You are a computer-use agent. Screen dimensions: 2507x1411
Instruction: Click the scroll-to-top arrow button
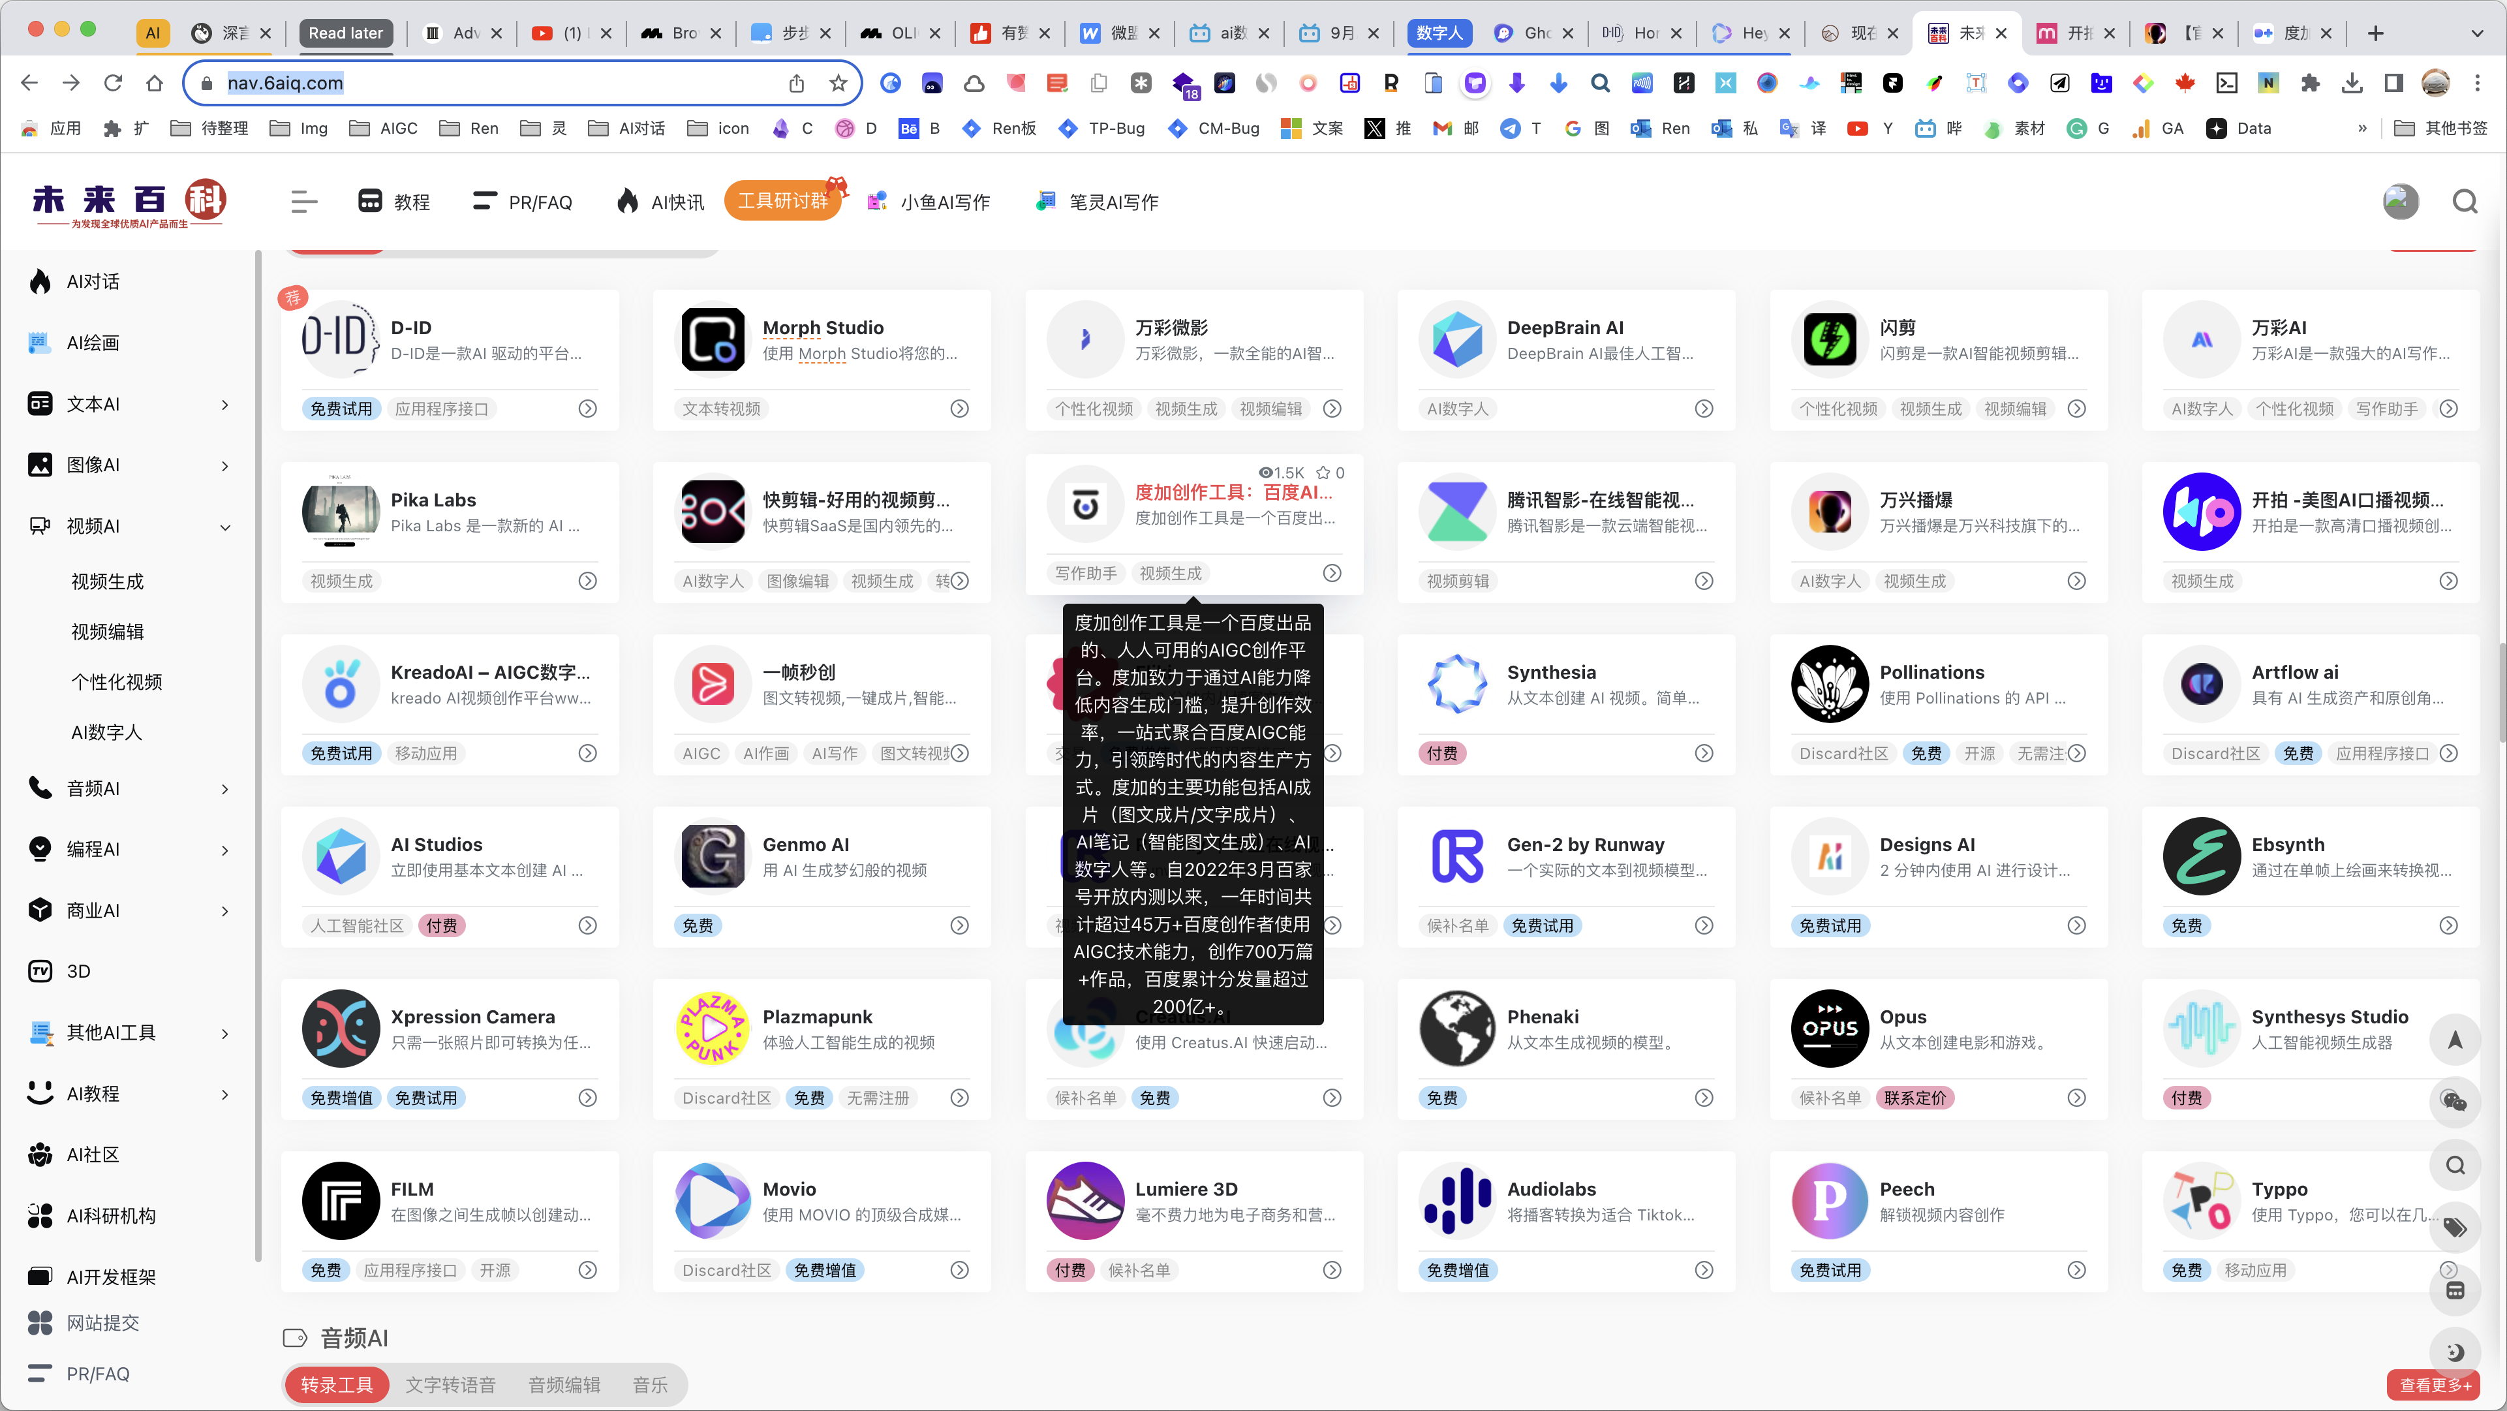pos(2454,1040)
